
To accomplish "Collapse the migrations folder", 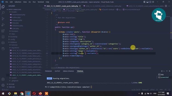I will pyautogui.click(x=15, y=48).
